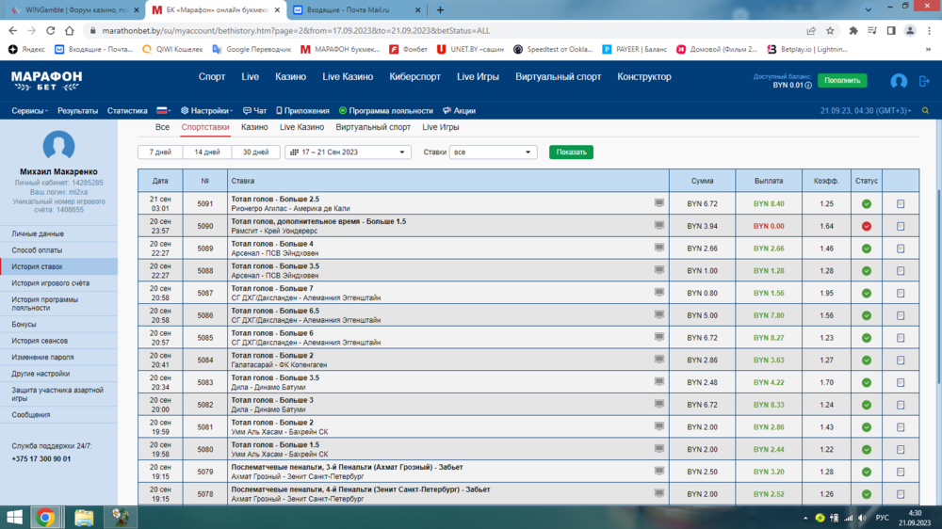Image resolution: width=942 pixels, height=529 pixels.
Task: Select the 7 дней period filter
Action: (x=161, y=152)
